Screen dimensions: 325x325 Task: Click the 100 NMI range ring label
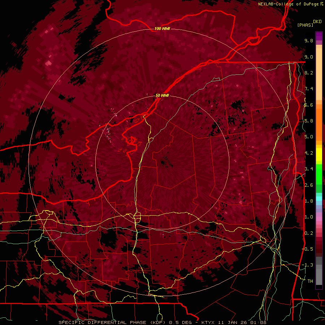pos(162,29)
